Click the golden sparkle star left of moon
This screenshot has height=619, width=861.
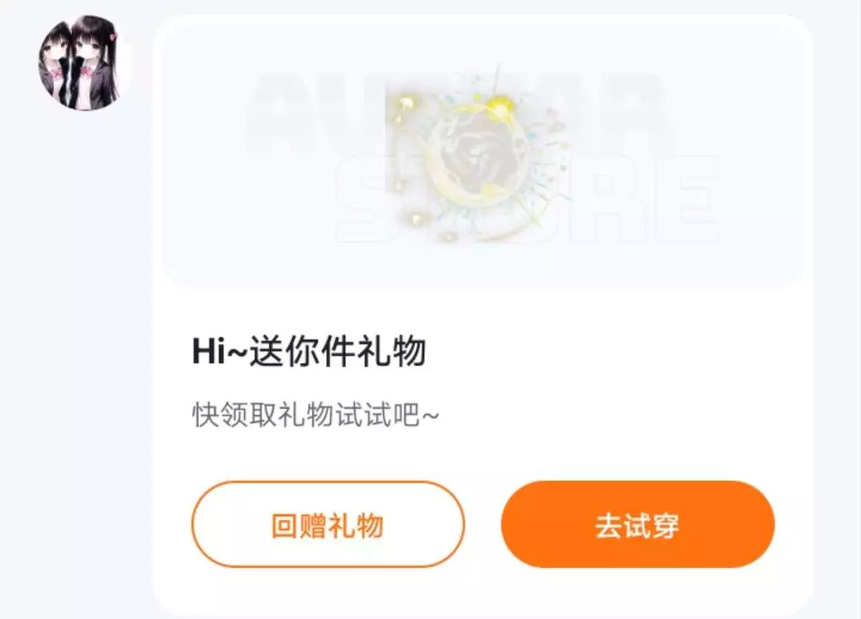(x=407, y=104)
